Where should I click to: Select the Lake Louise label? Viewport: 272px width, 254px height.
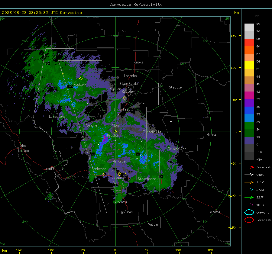pos(23,148)
